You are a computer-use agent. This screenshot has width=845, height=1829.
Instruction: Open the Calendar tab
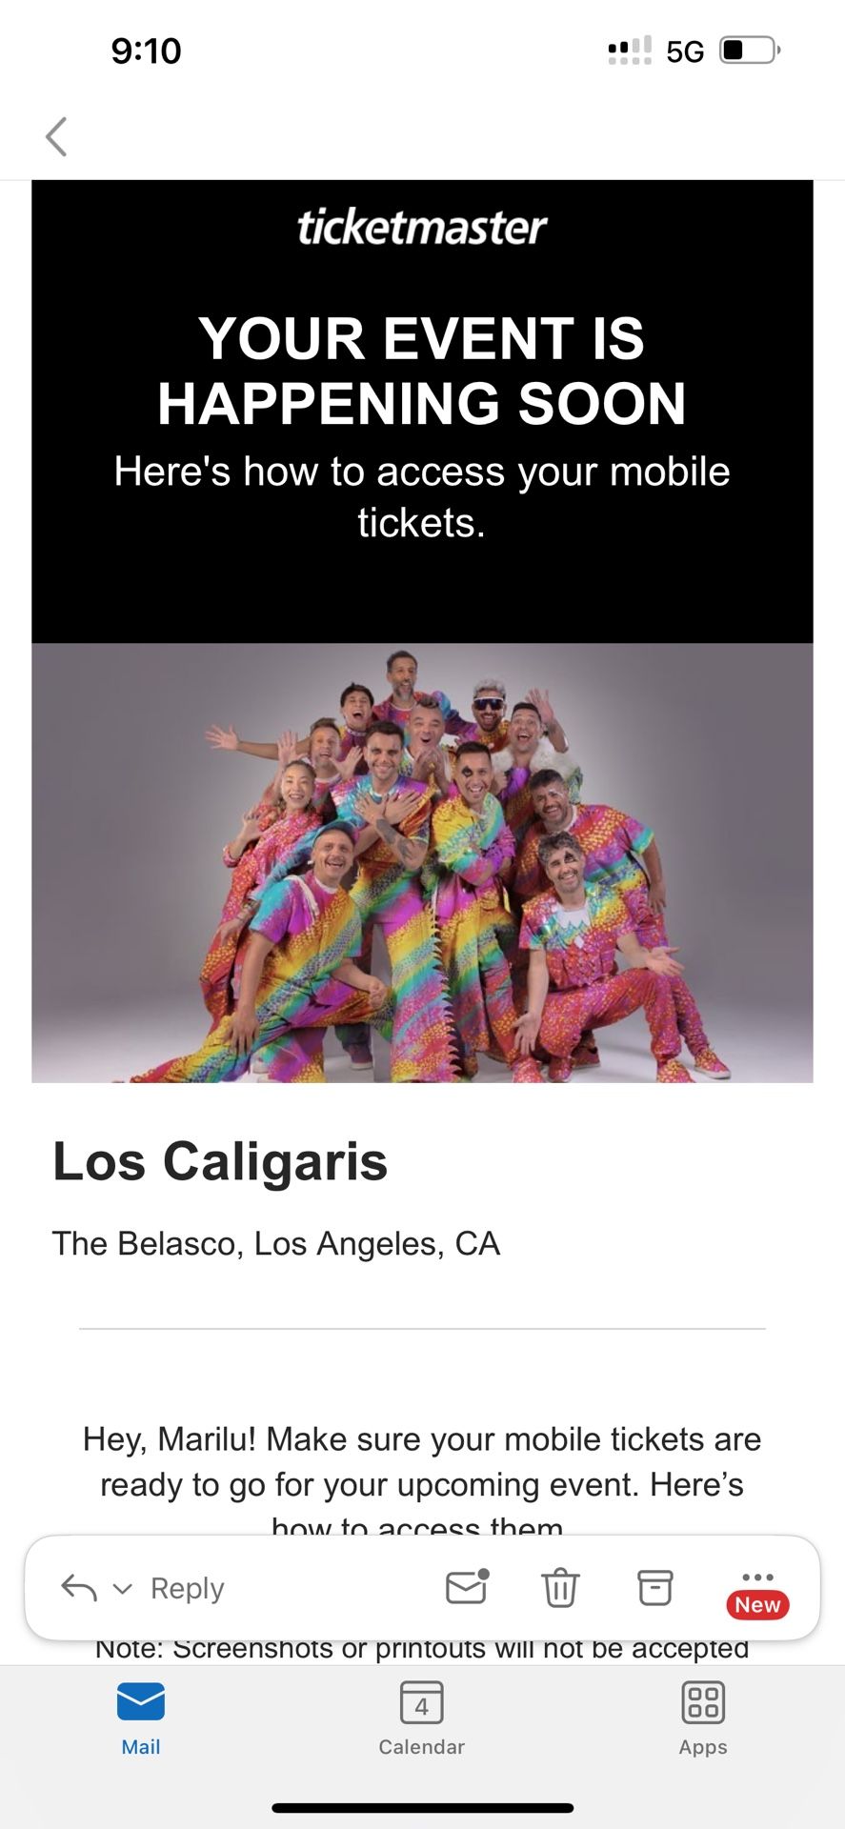pos(421,1718)
